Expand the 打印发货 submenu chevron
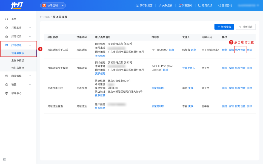The image size is (263, 164). [x=30, y=28]
